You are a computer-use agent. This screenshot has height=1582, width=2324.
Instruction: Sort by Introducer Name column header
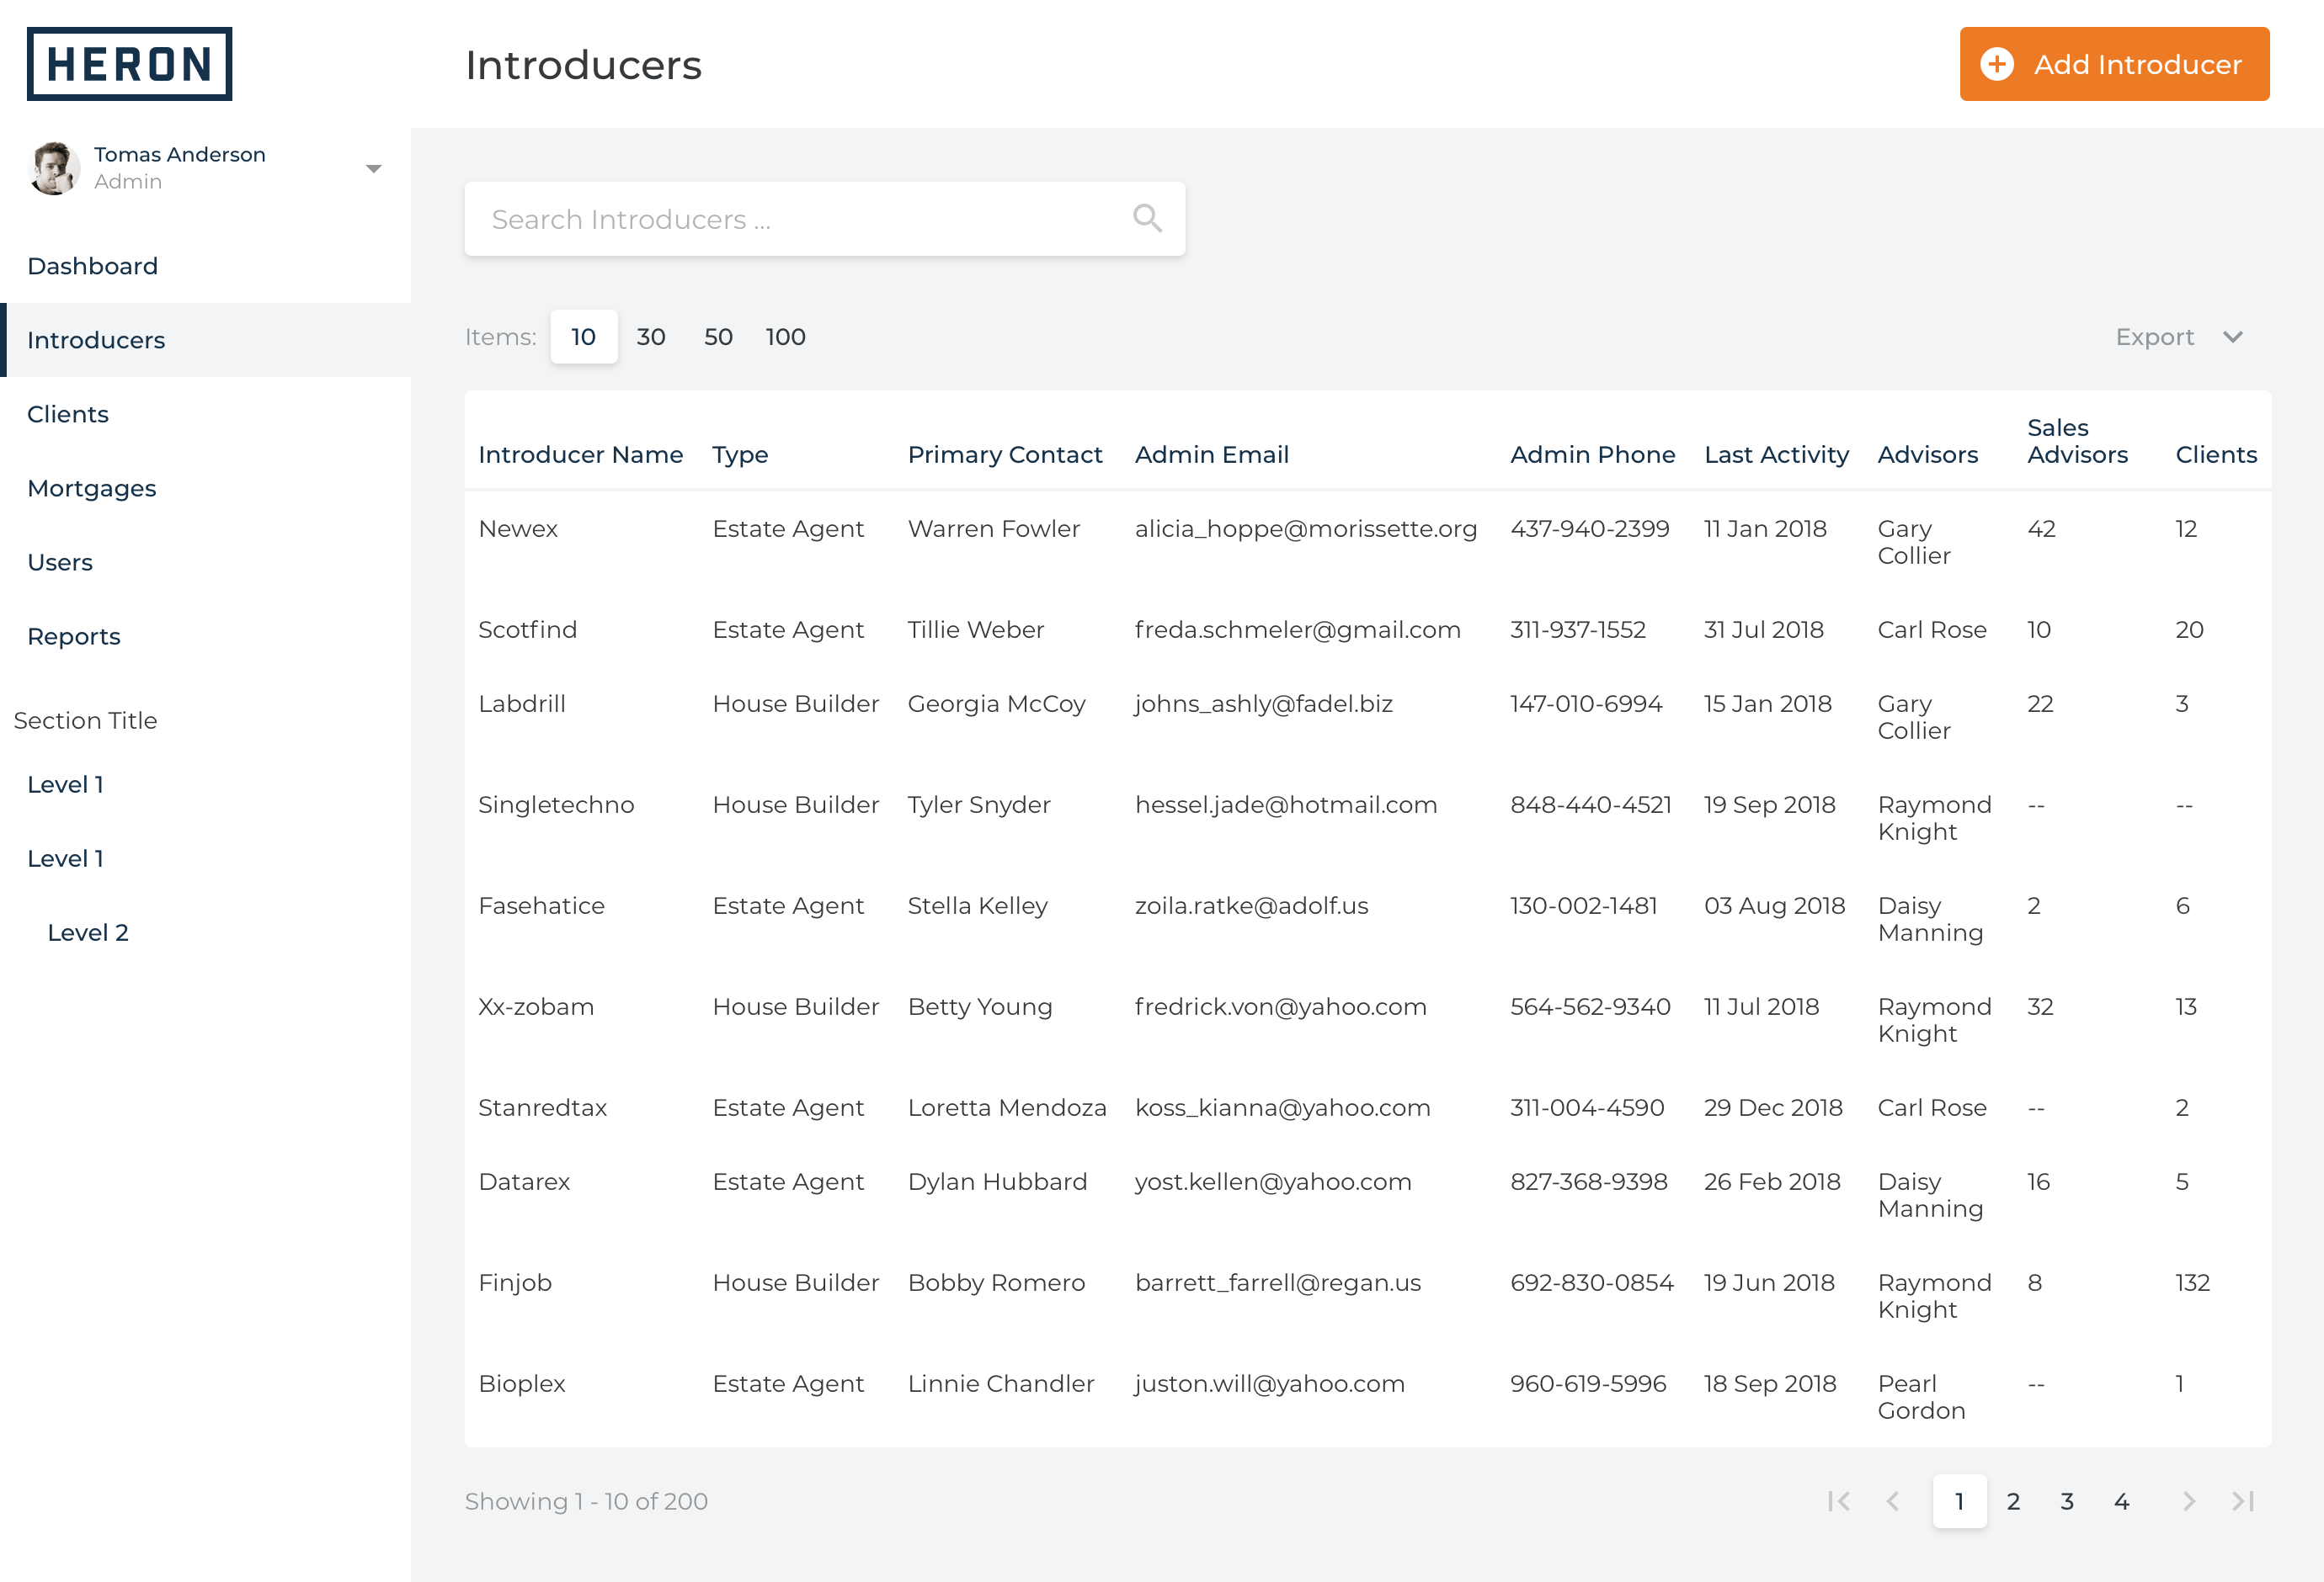(x=580, y=454)
